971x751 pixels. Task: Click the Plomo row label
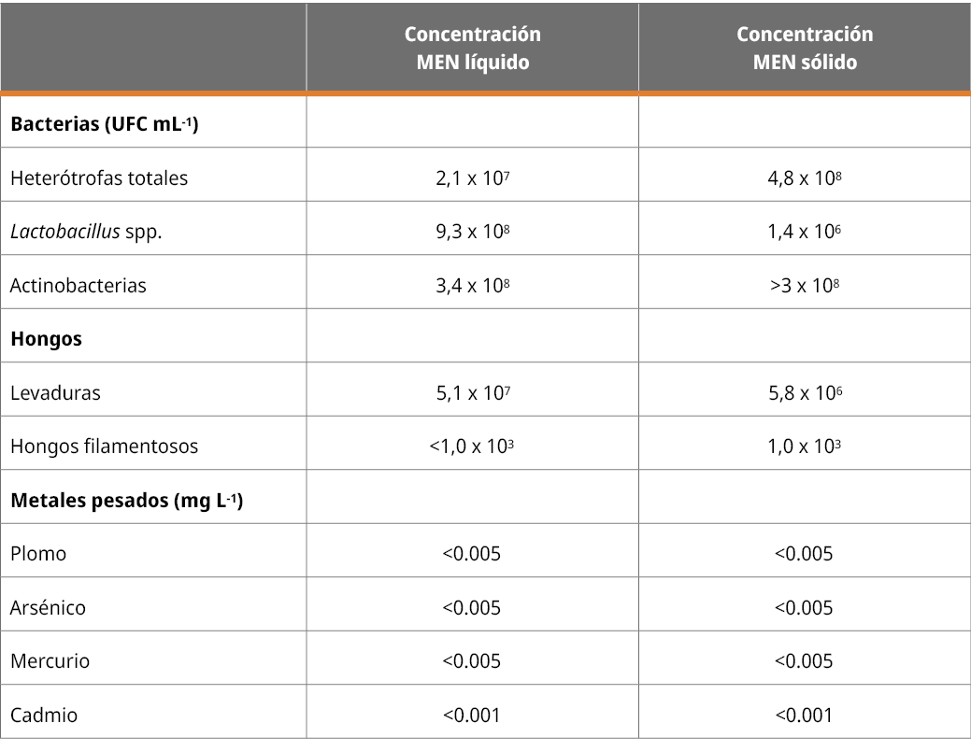pyautogui.click(x=38, y=554)
